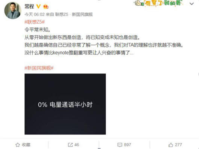
Task: Click the 收藏 label
Action: click(x=26, y=145)
